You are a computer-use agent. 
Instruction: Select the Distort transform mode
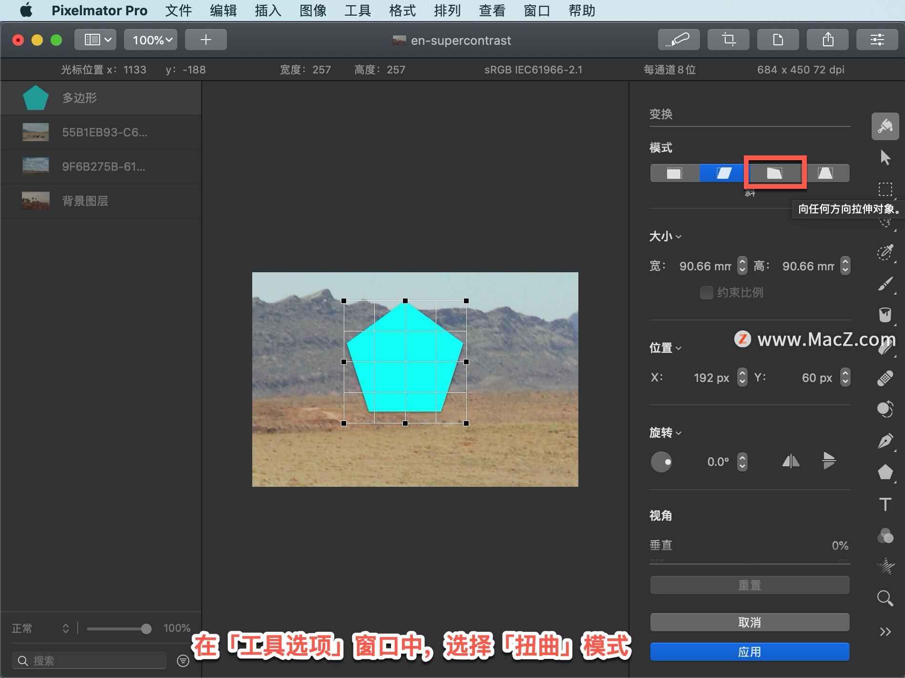pyautogui.click(x=774, y=173)
